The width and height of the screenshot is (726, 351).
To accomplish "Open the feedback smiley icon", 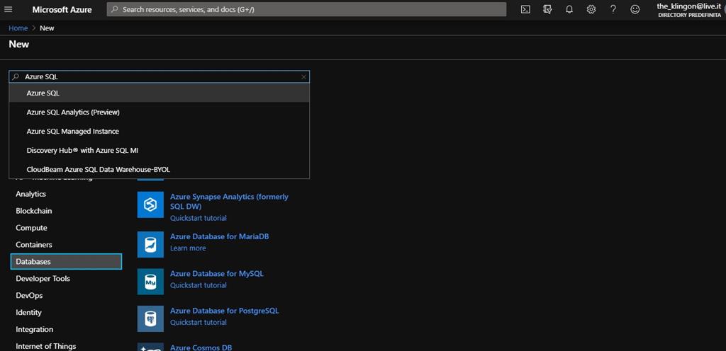I will (635, 9).
